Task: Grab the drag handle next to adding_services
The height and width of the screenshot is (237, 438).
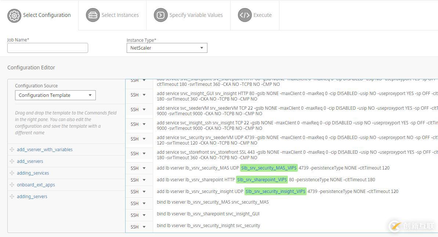Action: [12, 173]
